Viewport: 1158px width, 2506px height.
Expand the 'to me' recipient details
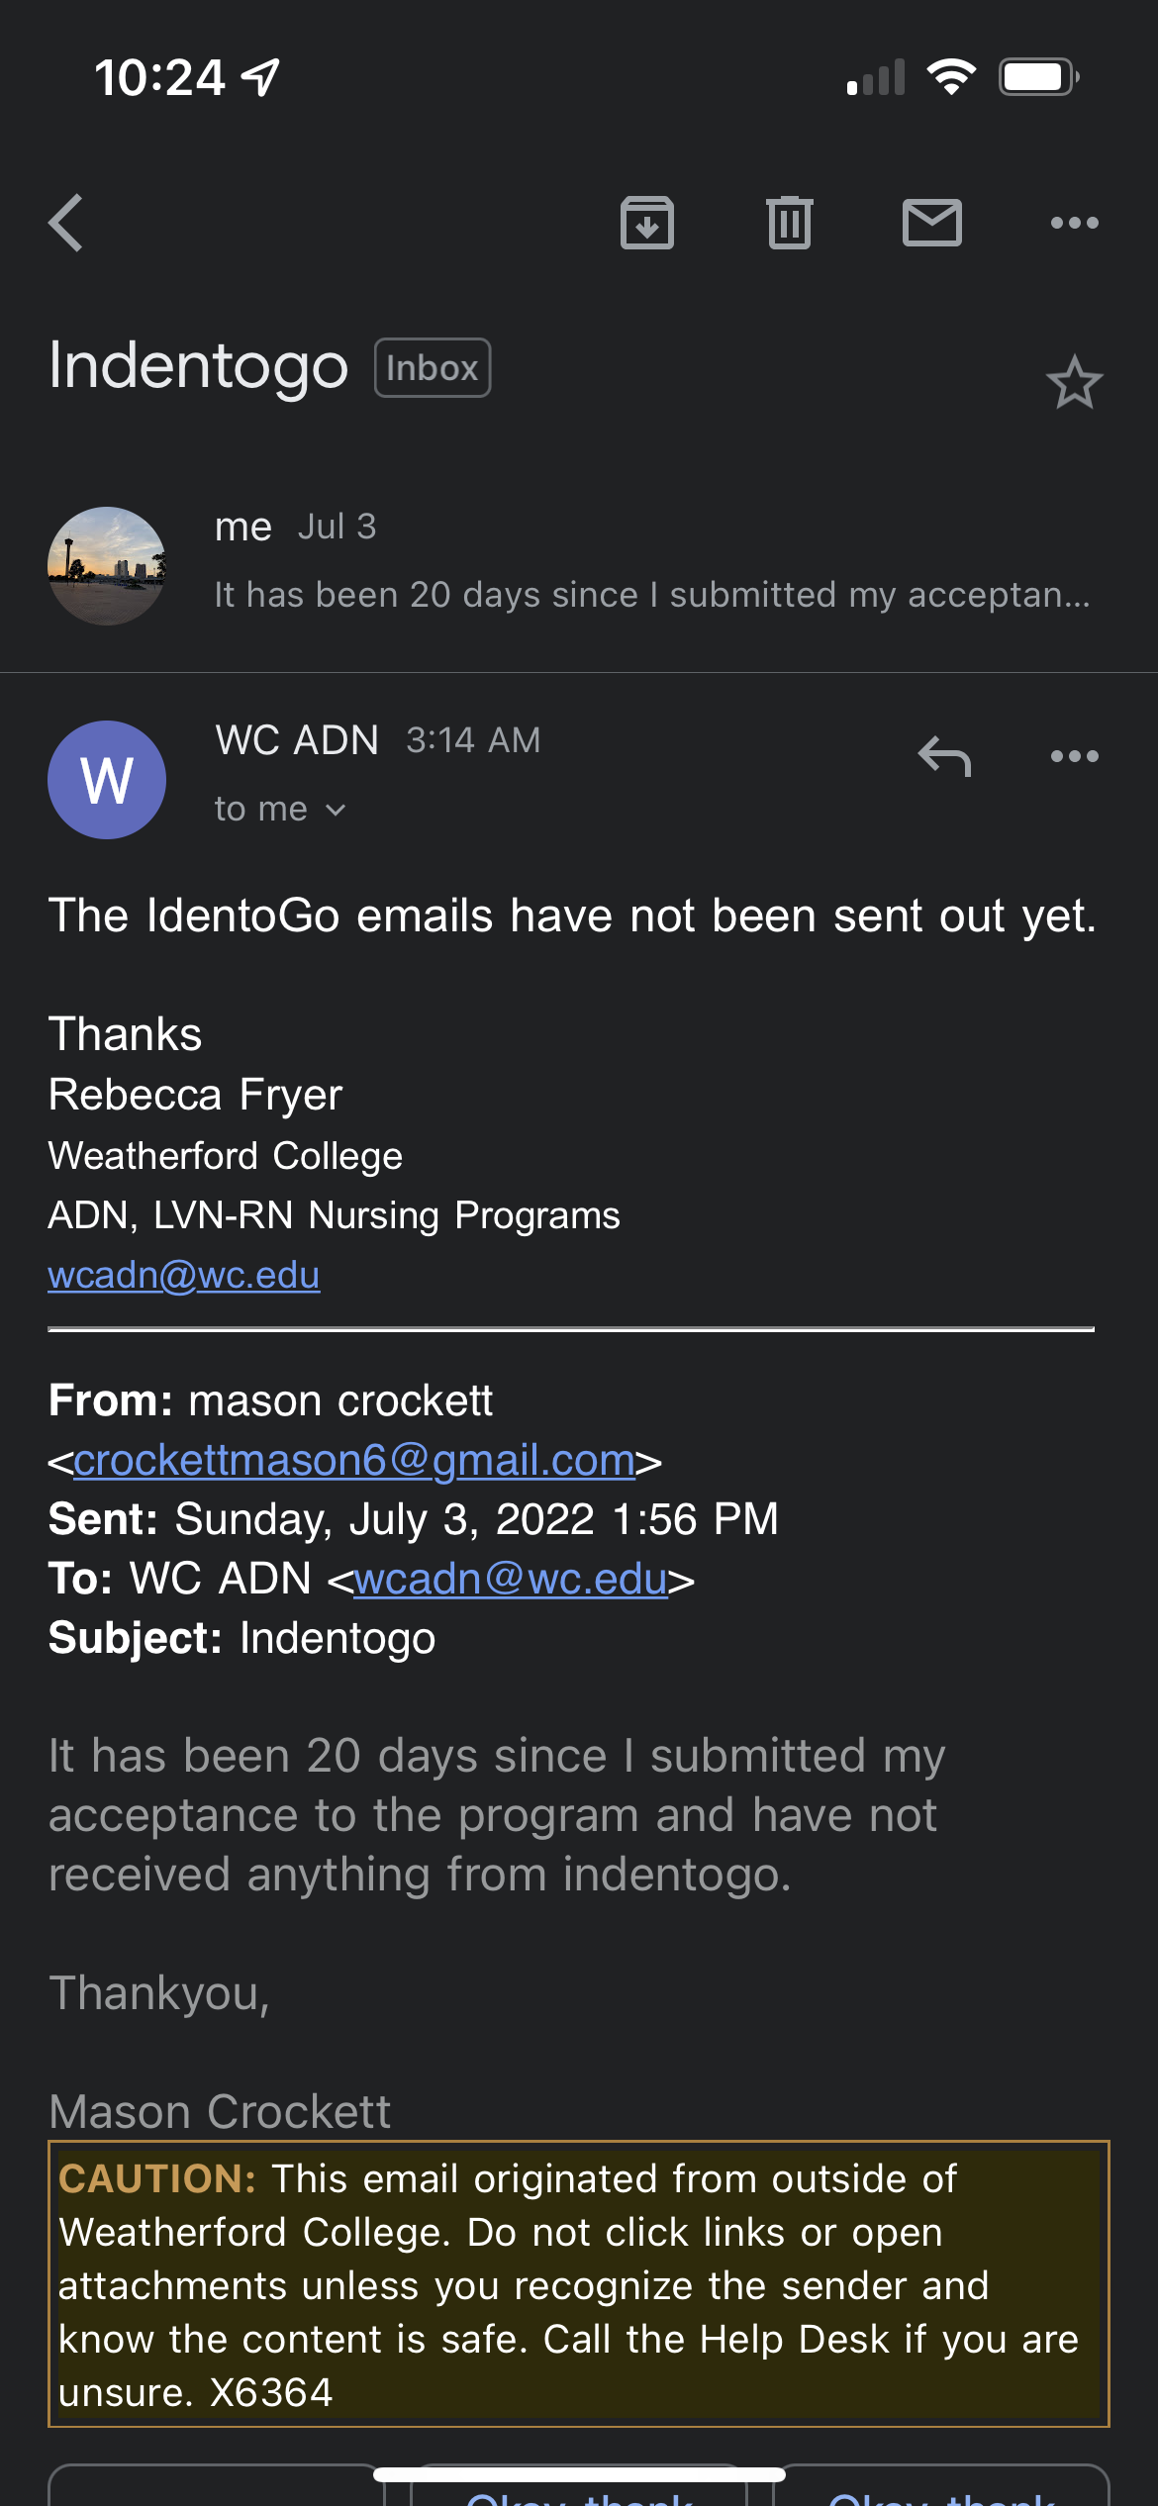[x=280, y=810]
